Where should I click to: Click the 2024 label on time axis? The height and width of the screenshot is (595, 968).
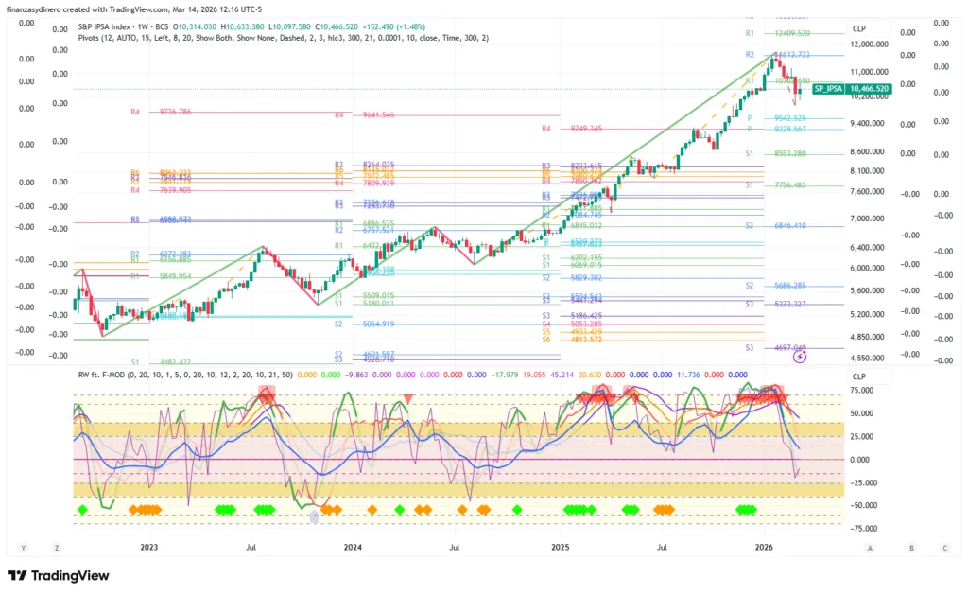pos(353,547)
